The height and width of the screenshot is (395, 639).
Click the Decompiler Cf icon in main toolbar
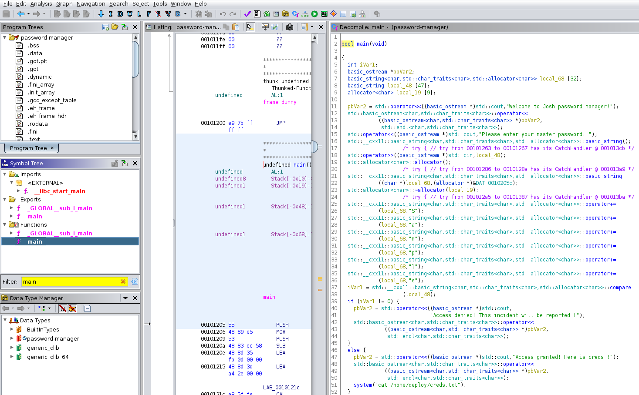[295, 14]
